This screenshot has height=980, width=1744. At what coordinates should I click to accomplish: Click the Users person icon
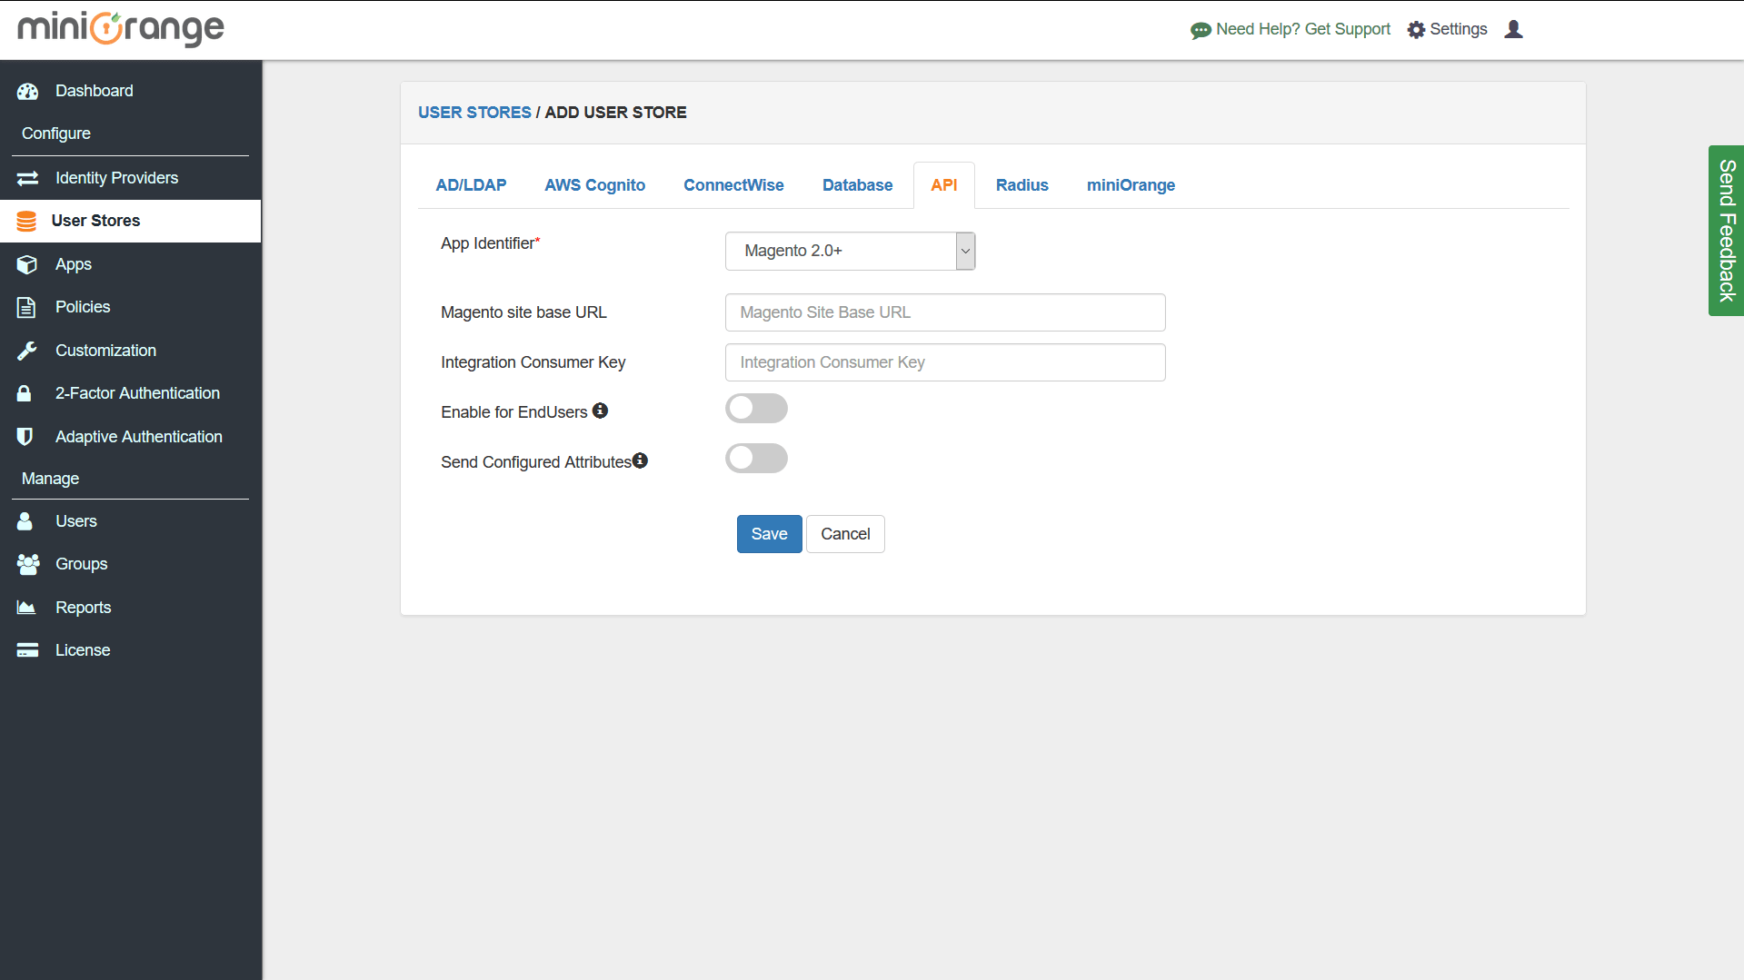(25, 521)
